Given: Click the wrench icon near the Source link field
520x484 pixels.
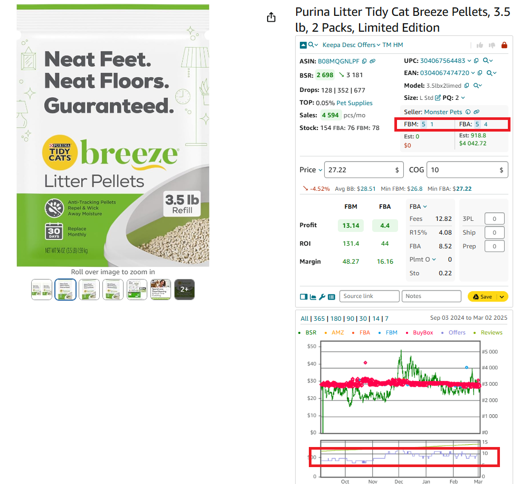Looking at the screenshot, I should point(322,297).
